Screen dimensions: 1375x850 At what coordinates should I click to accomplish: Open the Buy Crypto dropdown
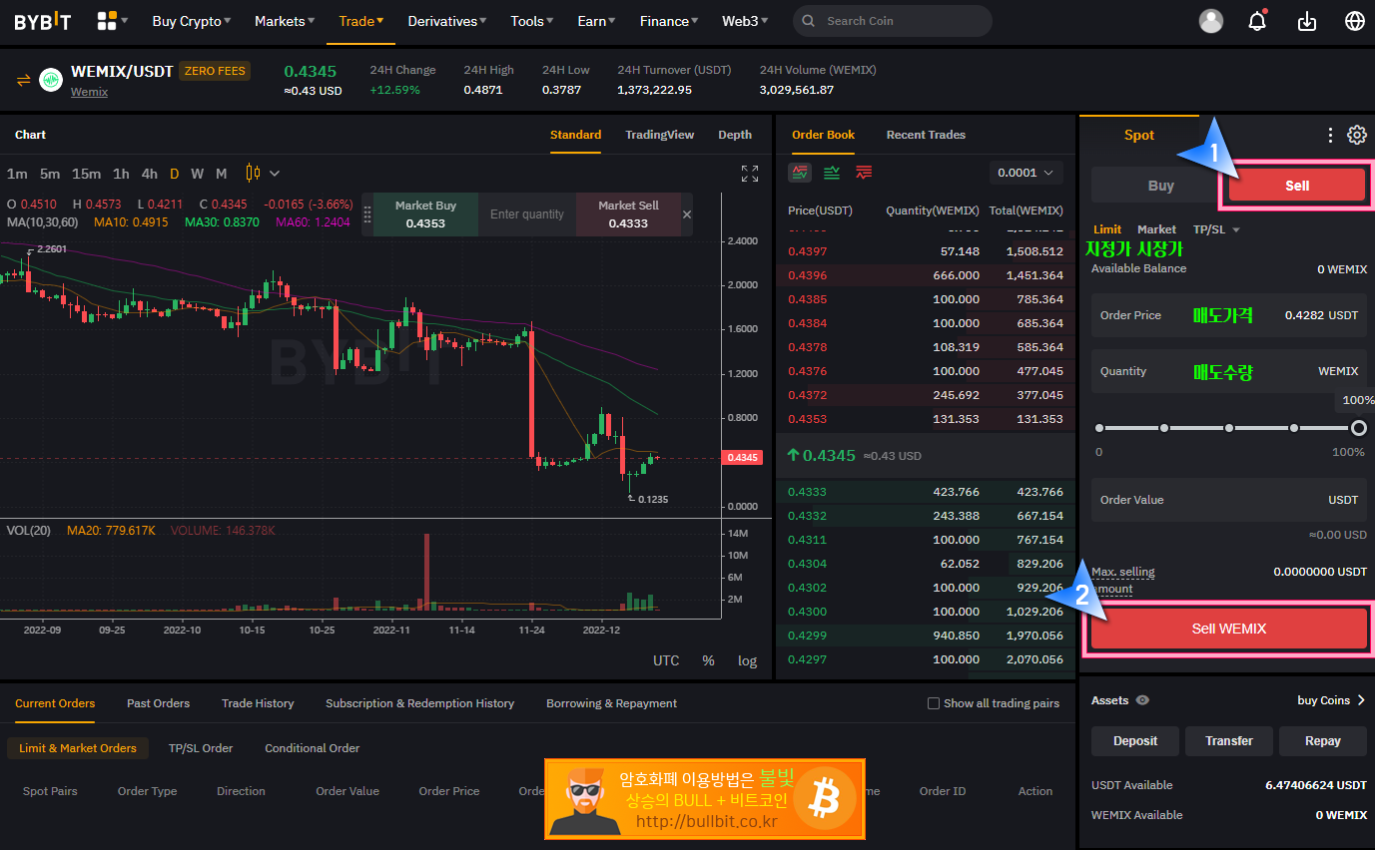[191, 21]
